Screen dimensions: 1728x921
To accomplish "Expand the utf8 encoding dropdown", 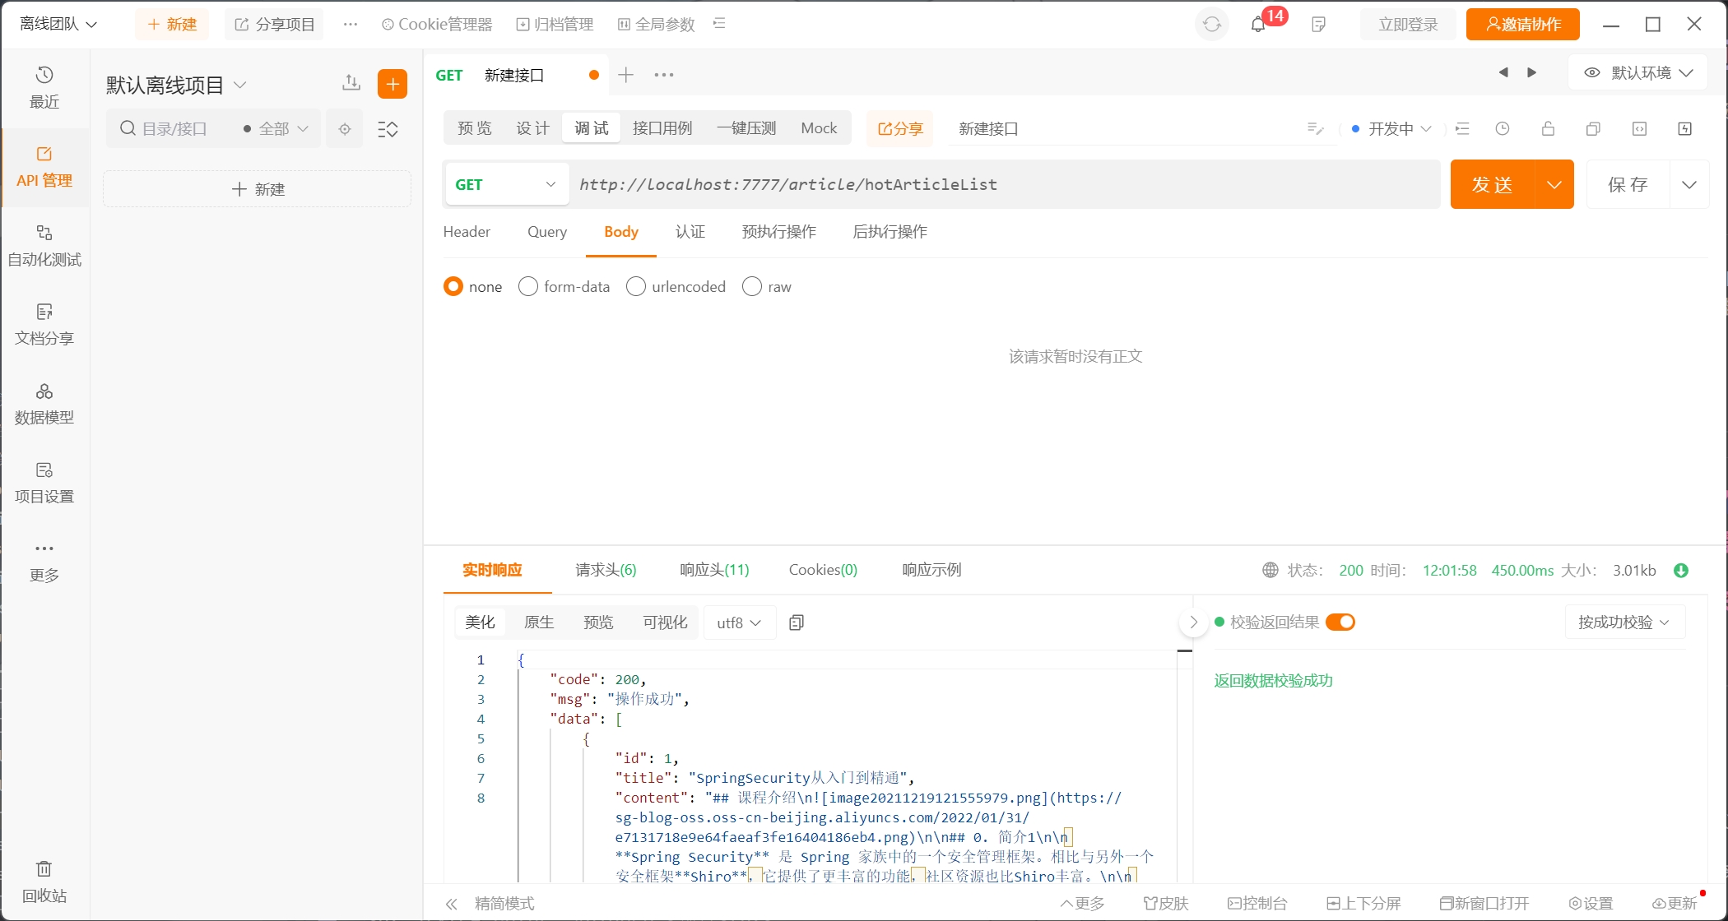I will pyautogui.click(x=738, y=622).
